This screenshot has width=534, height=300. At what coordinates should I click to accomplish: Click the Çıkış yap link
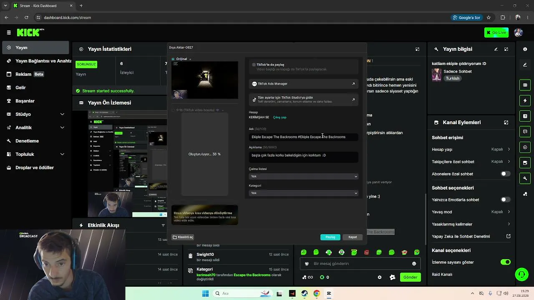280,117
